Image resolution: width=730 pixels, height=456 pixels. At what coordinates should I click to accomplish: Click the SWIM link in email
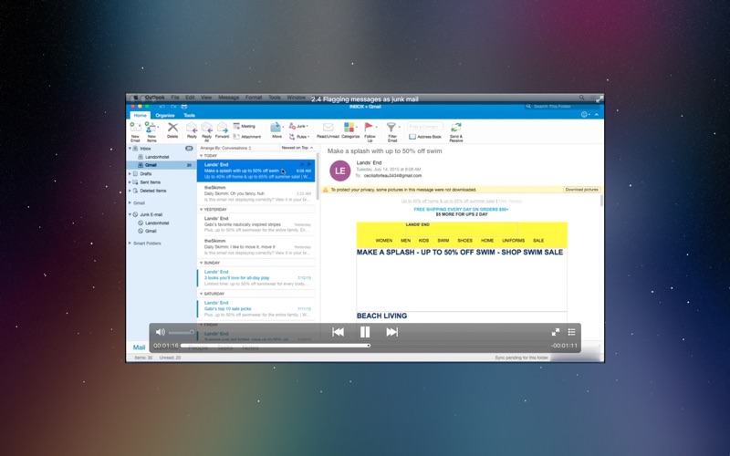[443, 241]
